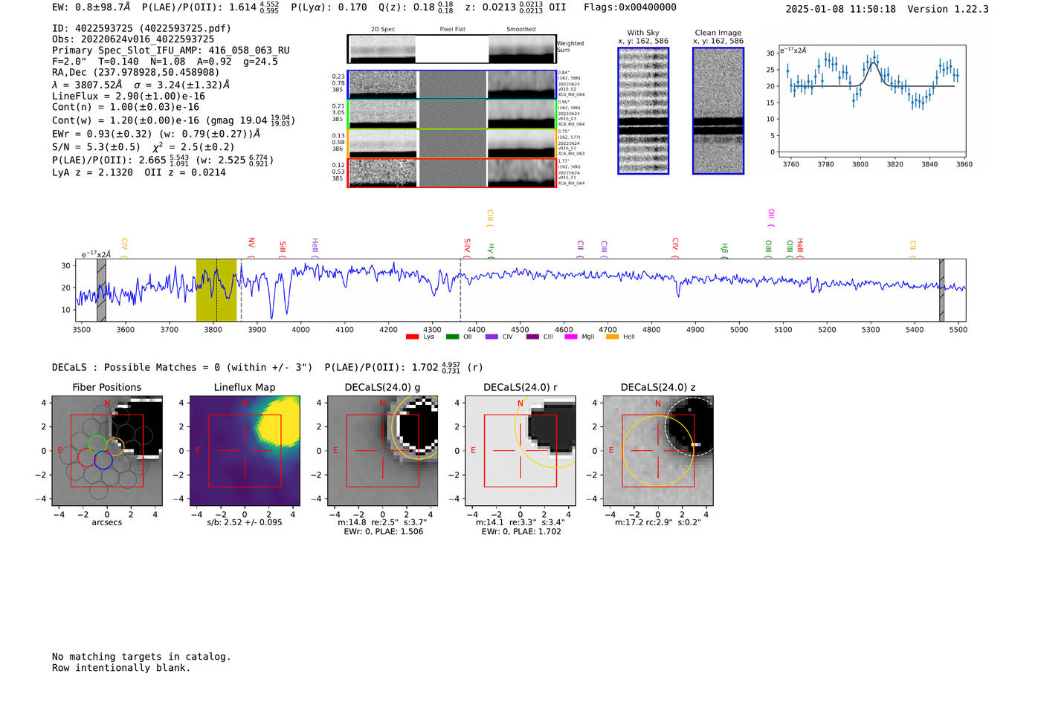Image resolution: width=1041 pixels, height=708 pixels.
Task: Click the S/N = 5.3(±0.5) line
Action: (x=97, y=147)
